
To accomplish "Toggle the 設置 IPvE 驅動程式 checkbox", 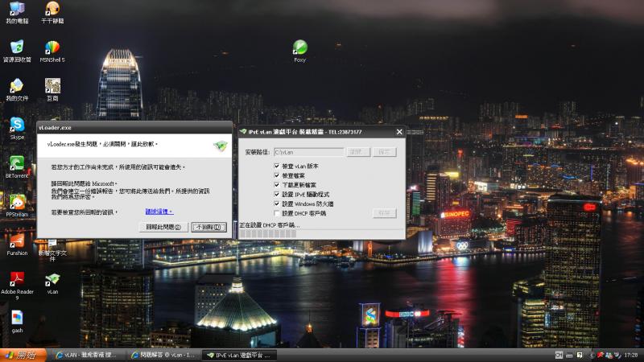I will [277, 194].
